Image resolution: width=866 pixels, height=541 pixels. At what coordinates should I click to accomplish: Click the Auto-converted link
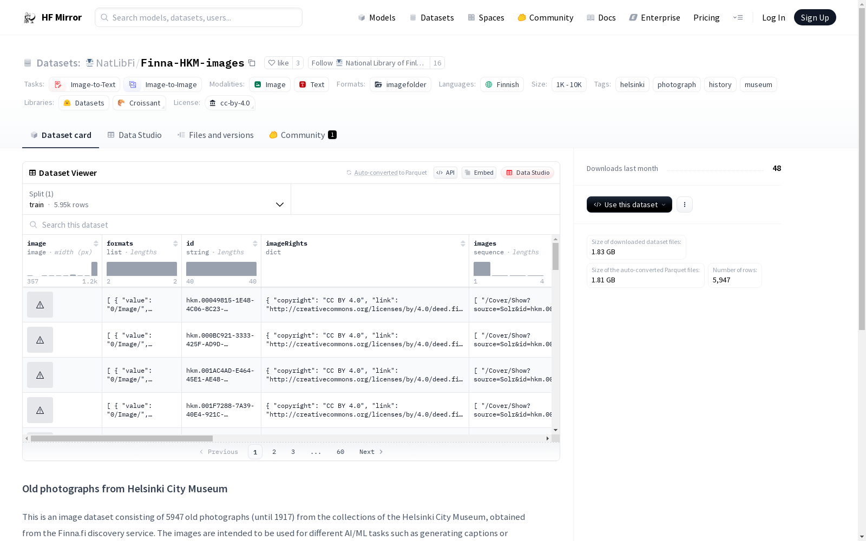point(376,173)
